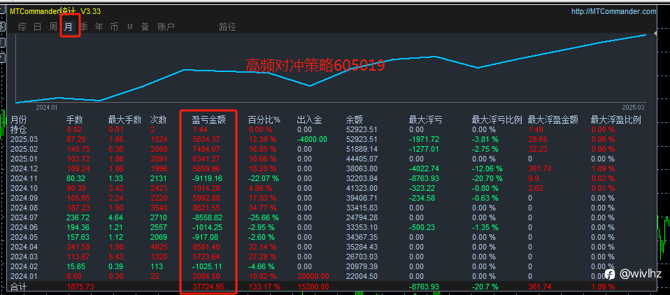The height and width of the screenshot is (295, 670).
Task: Open the 年 yearly statistics tab
Action: pyautogui.click(x=99, y=27)
